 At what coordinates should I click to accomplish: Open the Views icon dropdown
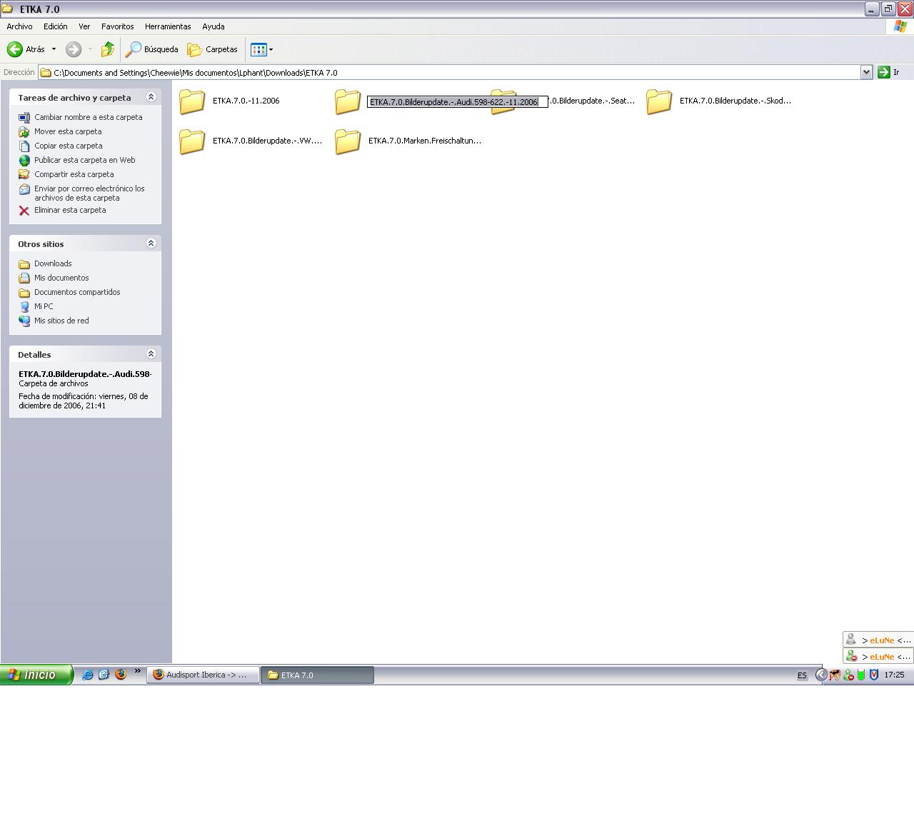pyautogui.click(x=262, y=49)
